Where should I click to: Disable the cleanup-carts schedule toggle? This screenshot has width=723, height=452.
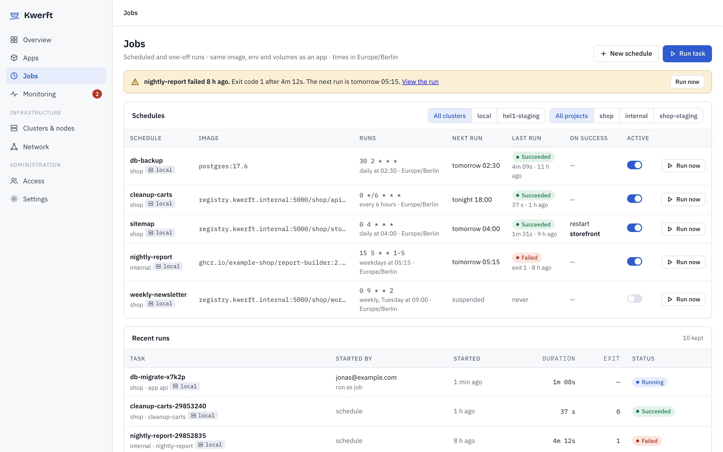(635, 199)
